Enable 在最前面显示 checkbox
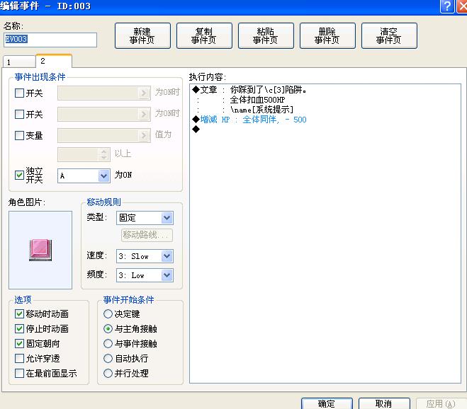The image size is (467, 409). coord(19,374)
